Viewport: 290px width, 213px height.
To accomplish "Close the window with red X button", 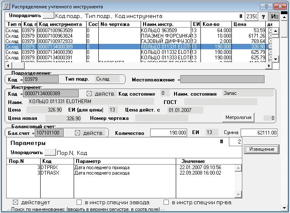I will tap(280, 7).
